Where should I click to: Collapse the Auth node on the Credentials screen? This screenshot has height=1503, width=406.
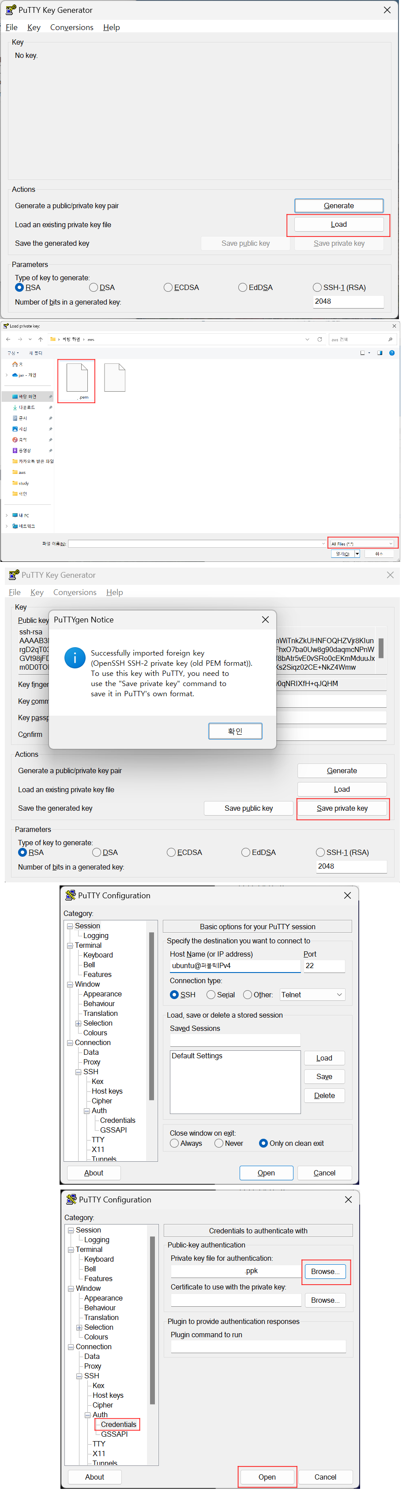(x=87, y=1415)
